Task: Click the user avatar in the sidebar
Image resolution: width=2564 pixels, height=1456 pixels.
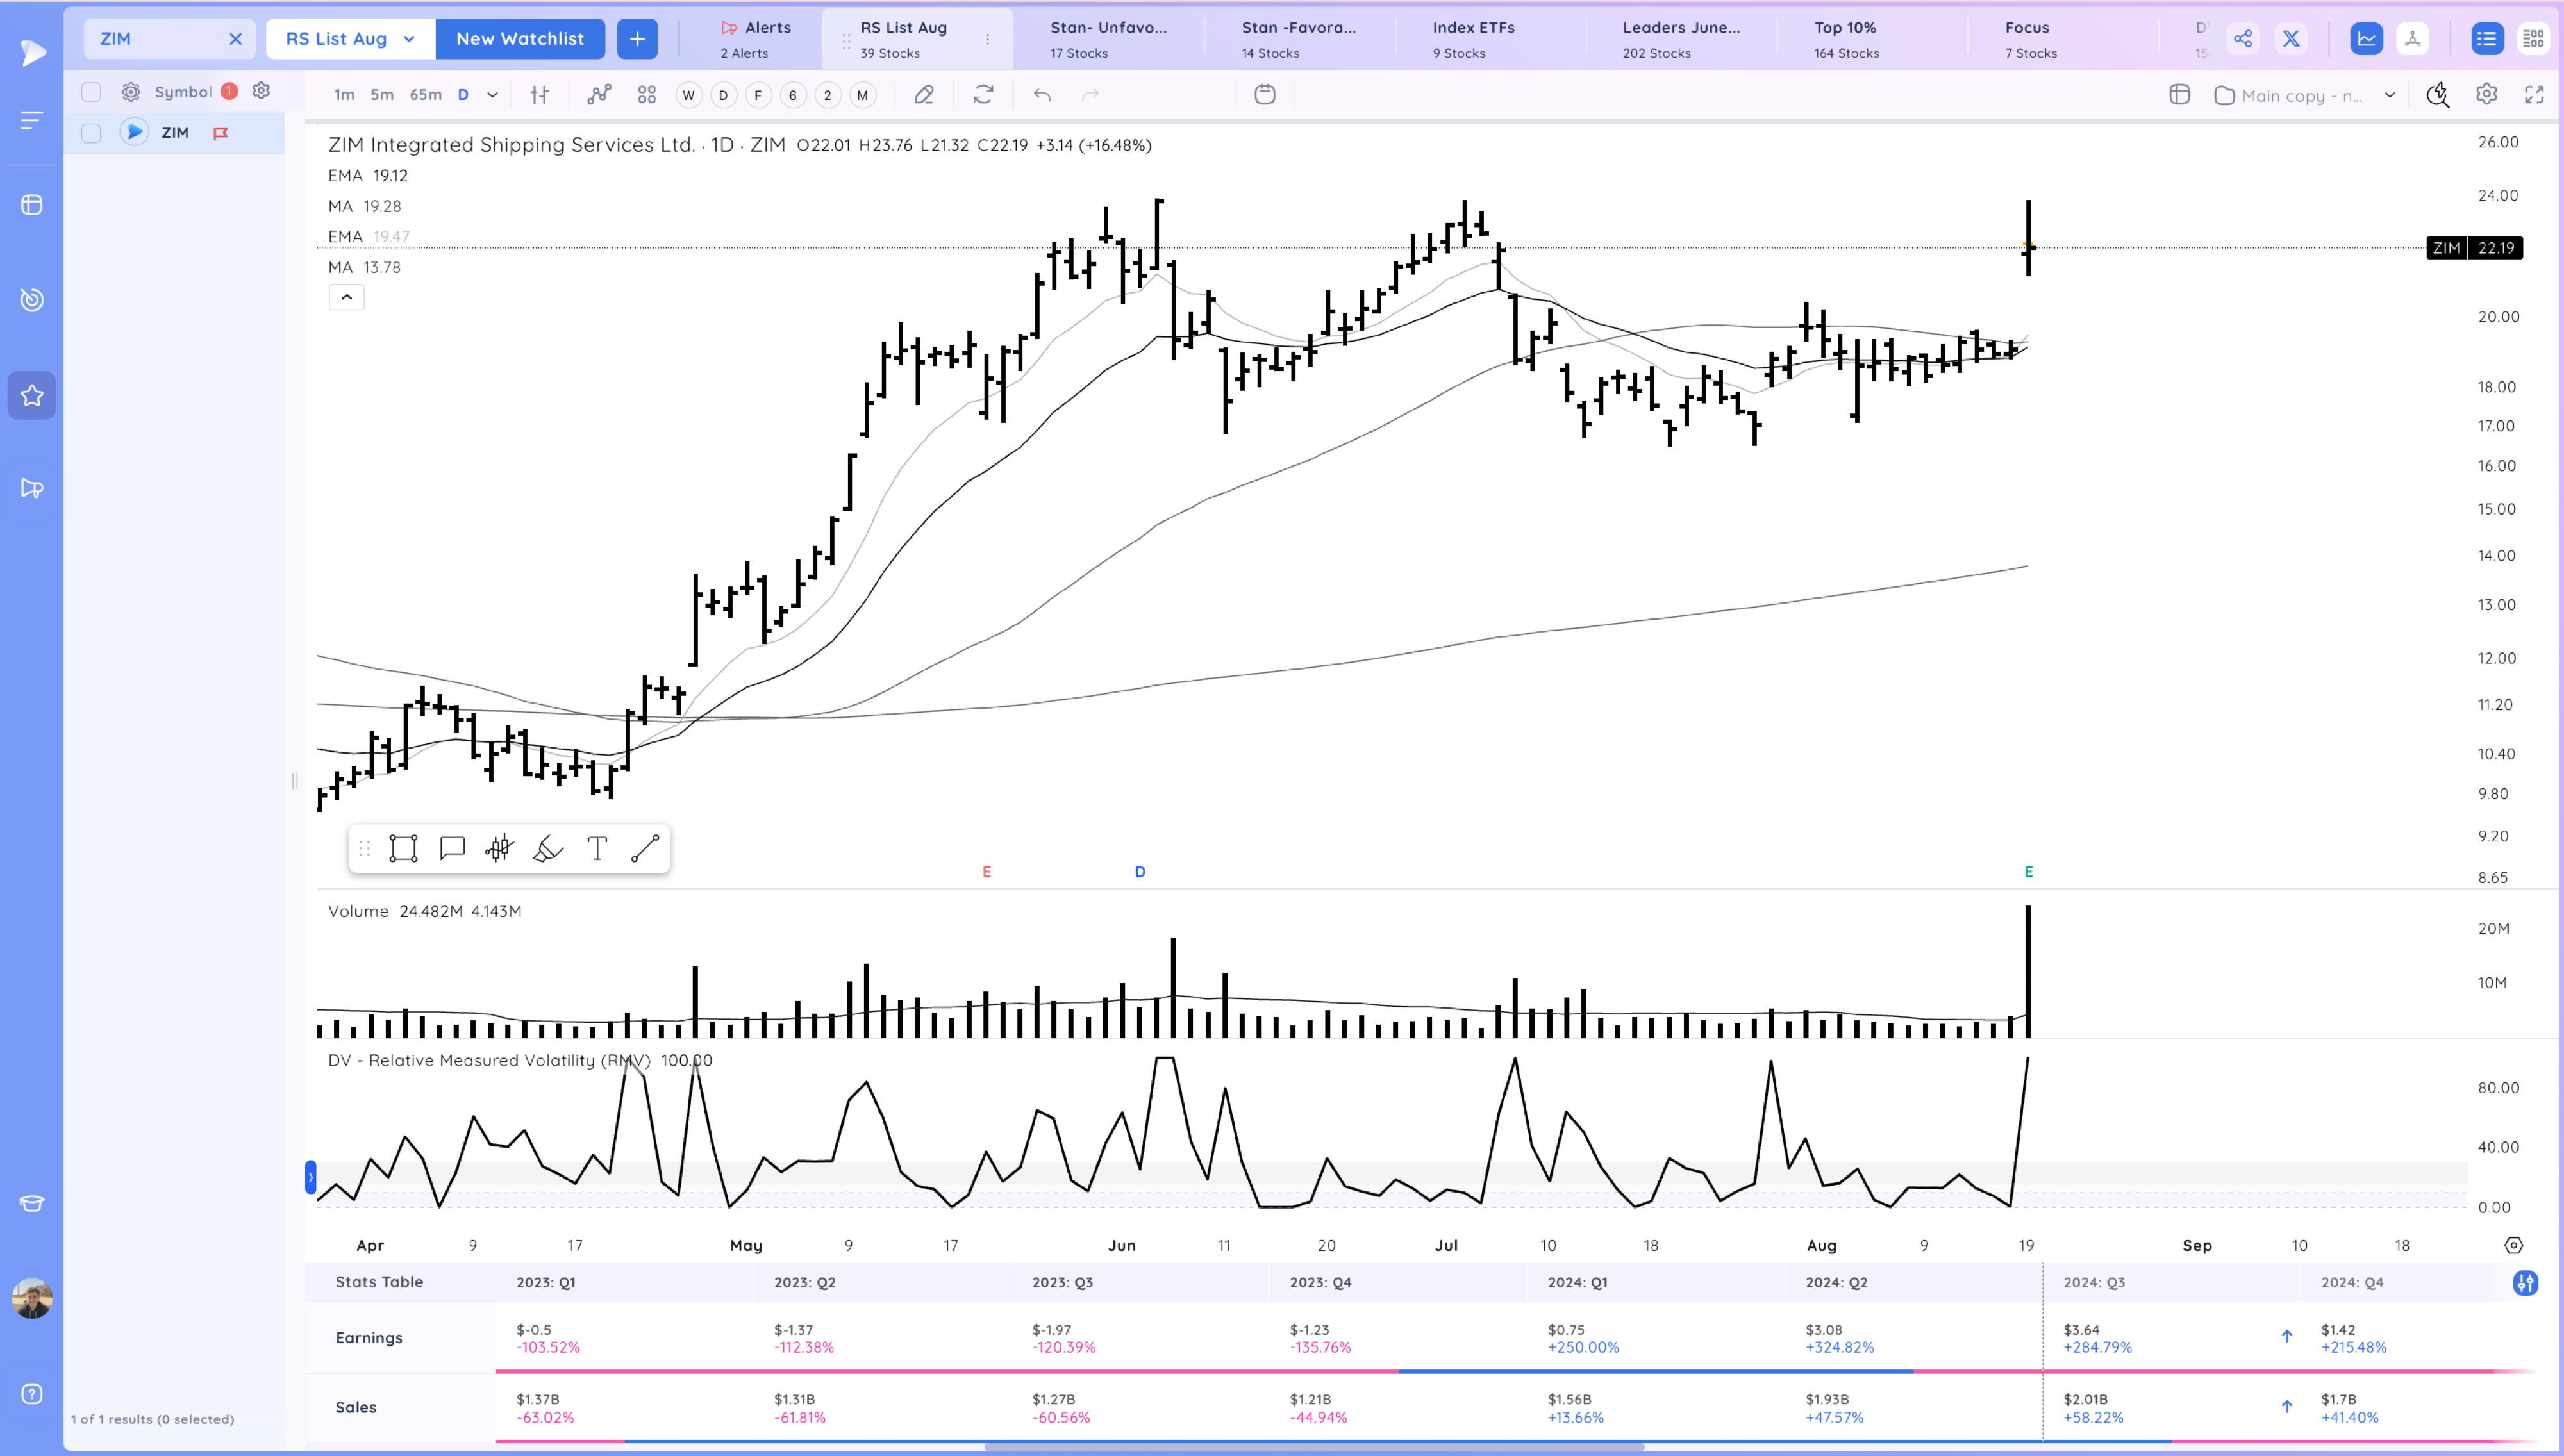Action: point(31,1297)
